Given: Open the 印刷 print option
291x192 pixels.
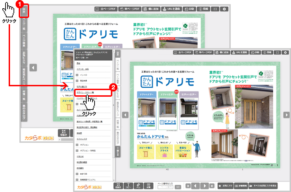Looking at the screenshot, I should pos(254,52).
